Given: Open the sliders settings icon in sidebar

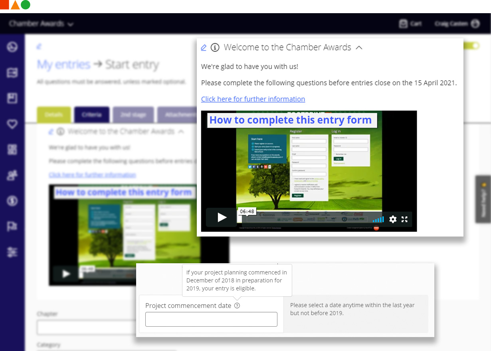Looking at the screenshot, I should click(x=12, y=252).
